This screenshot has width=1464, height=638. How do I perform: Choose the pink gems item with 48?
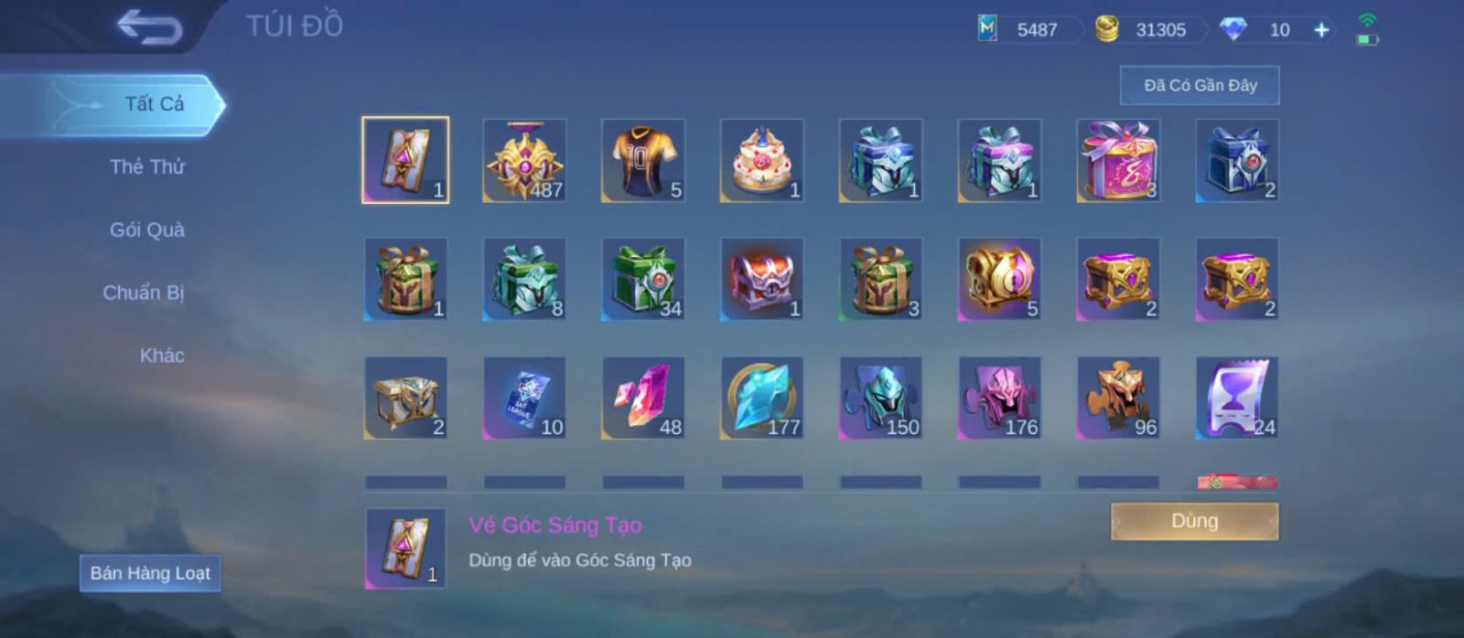click(643, 398)
